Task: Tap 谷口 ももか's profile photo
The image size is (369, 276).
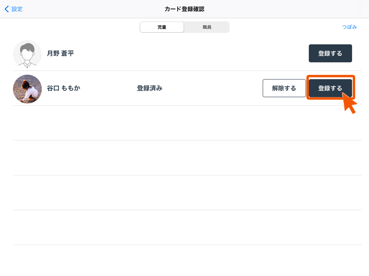Action: [x=27, y=89]
